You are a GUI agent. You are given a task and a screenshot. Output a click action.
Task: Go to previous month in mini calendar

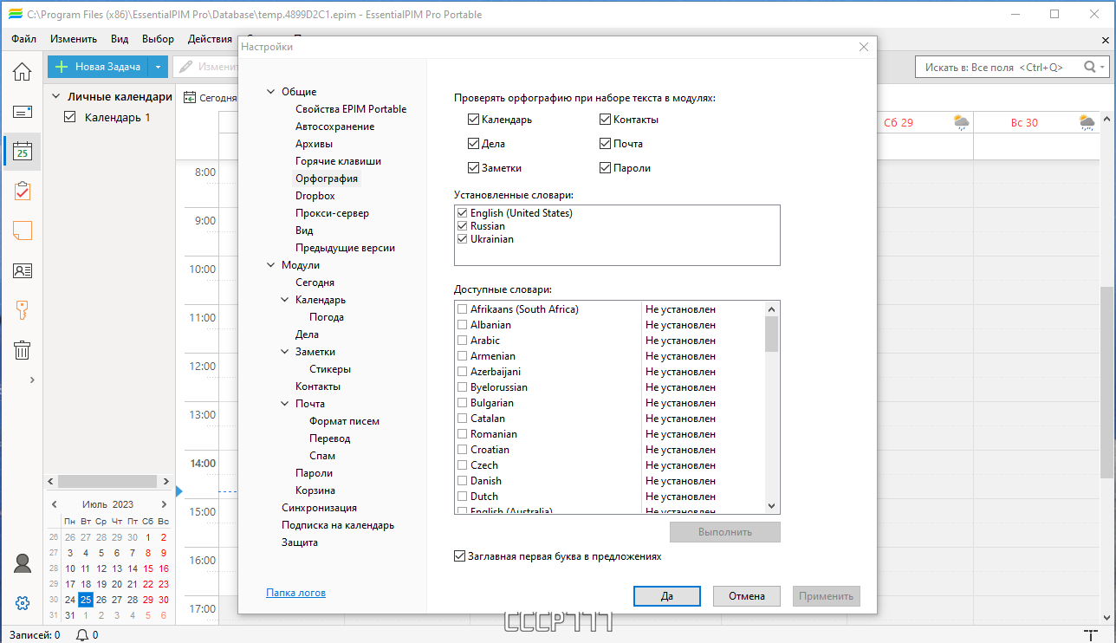[x=54, y=504]
